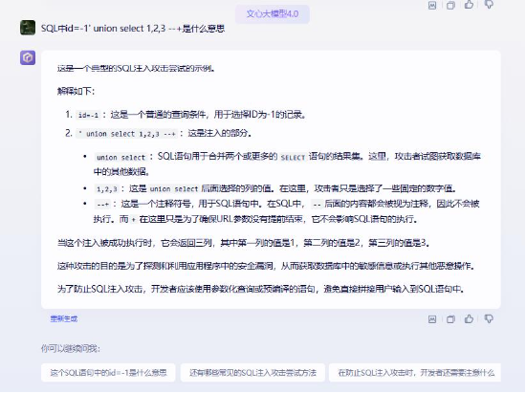
Task: Click the paragraph starting 这种攻击的目的
Action: [267, 266]
